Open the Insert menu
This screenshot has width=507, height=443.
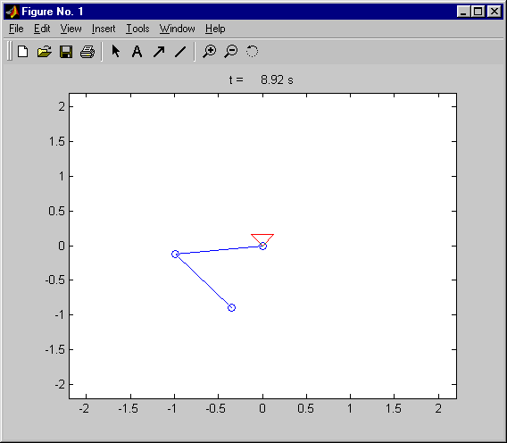pyautogui.click(x=104, y=29)
